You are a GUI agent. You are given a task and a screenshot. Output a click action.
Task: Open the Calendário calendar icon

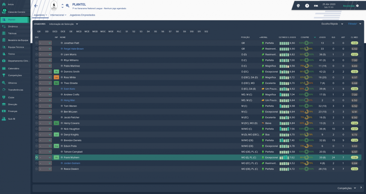pos(4,68)
